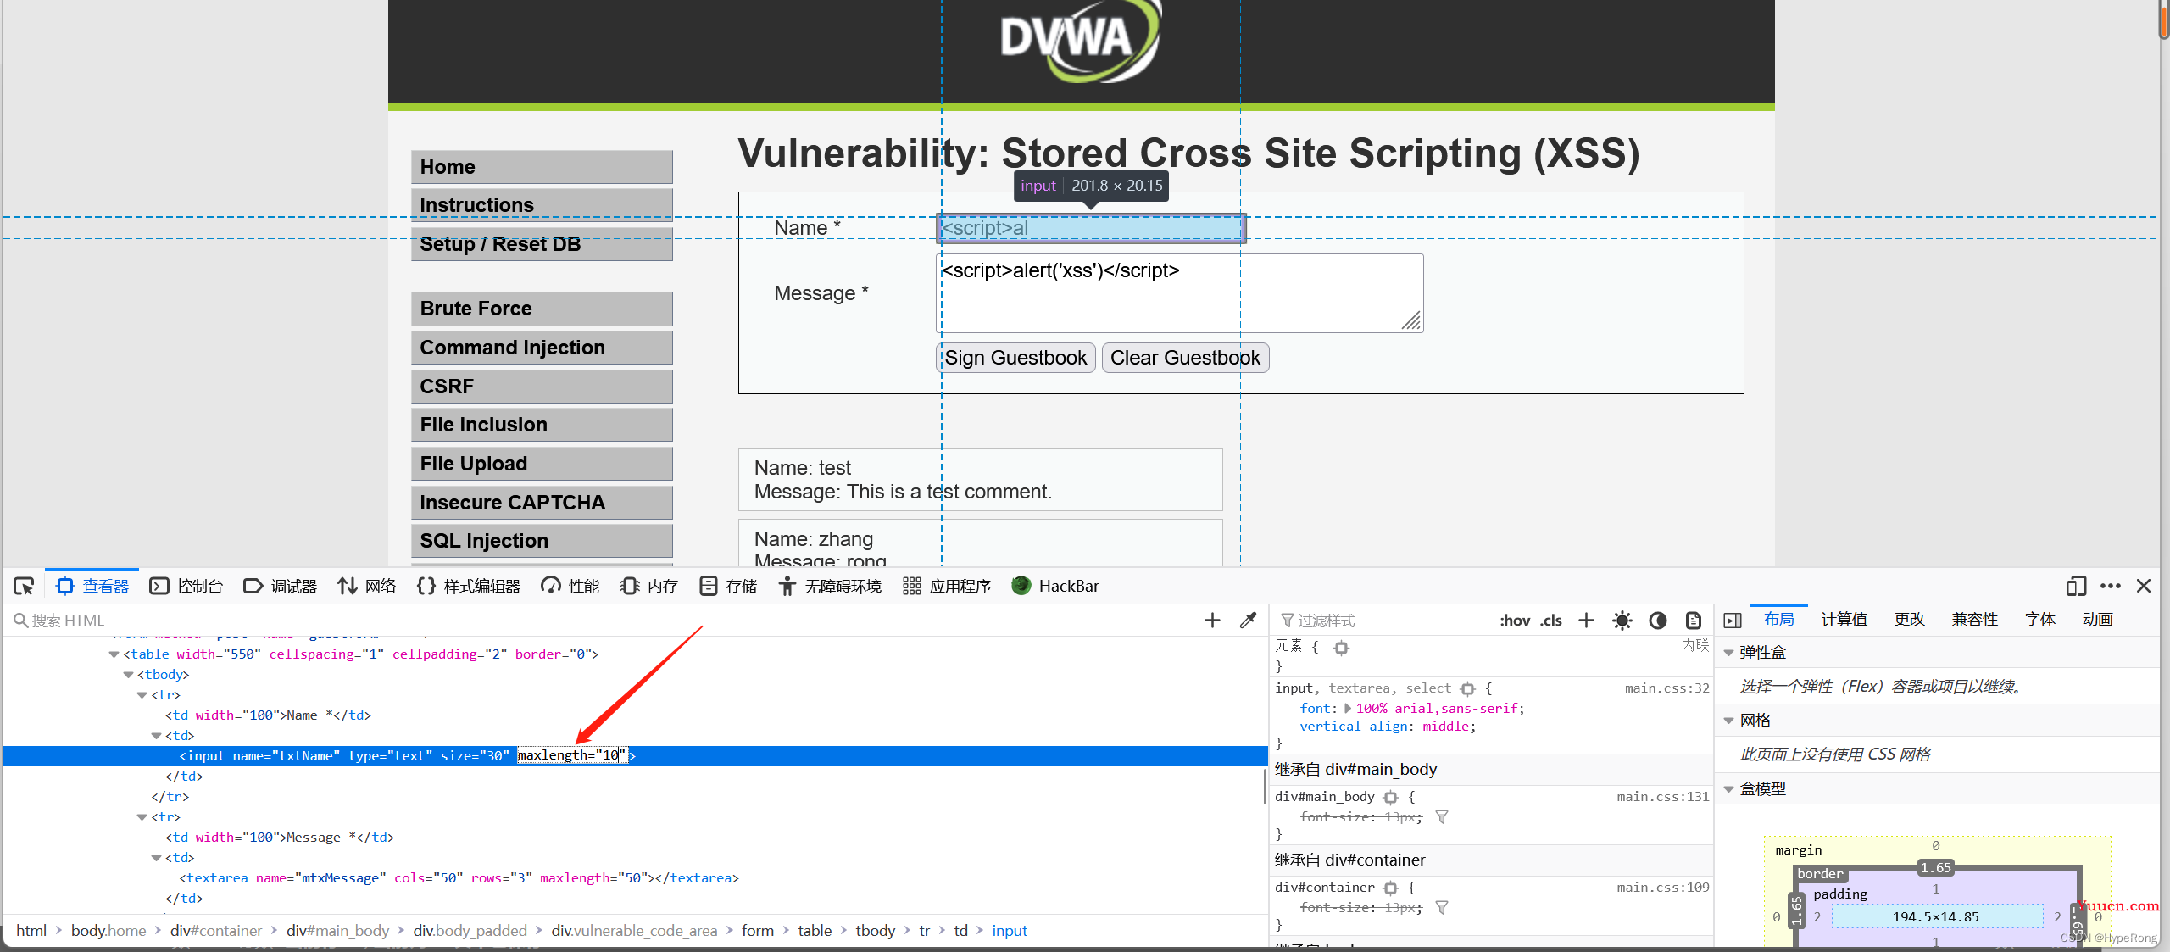Open devtools more options menu

tap(2111, 586)
